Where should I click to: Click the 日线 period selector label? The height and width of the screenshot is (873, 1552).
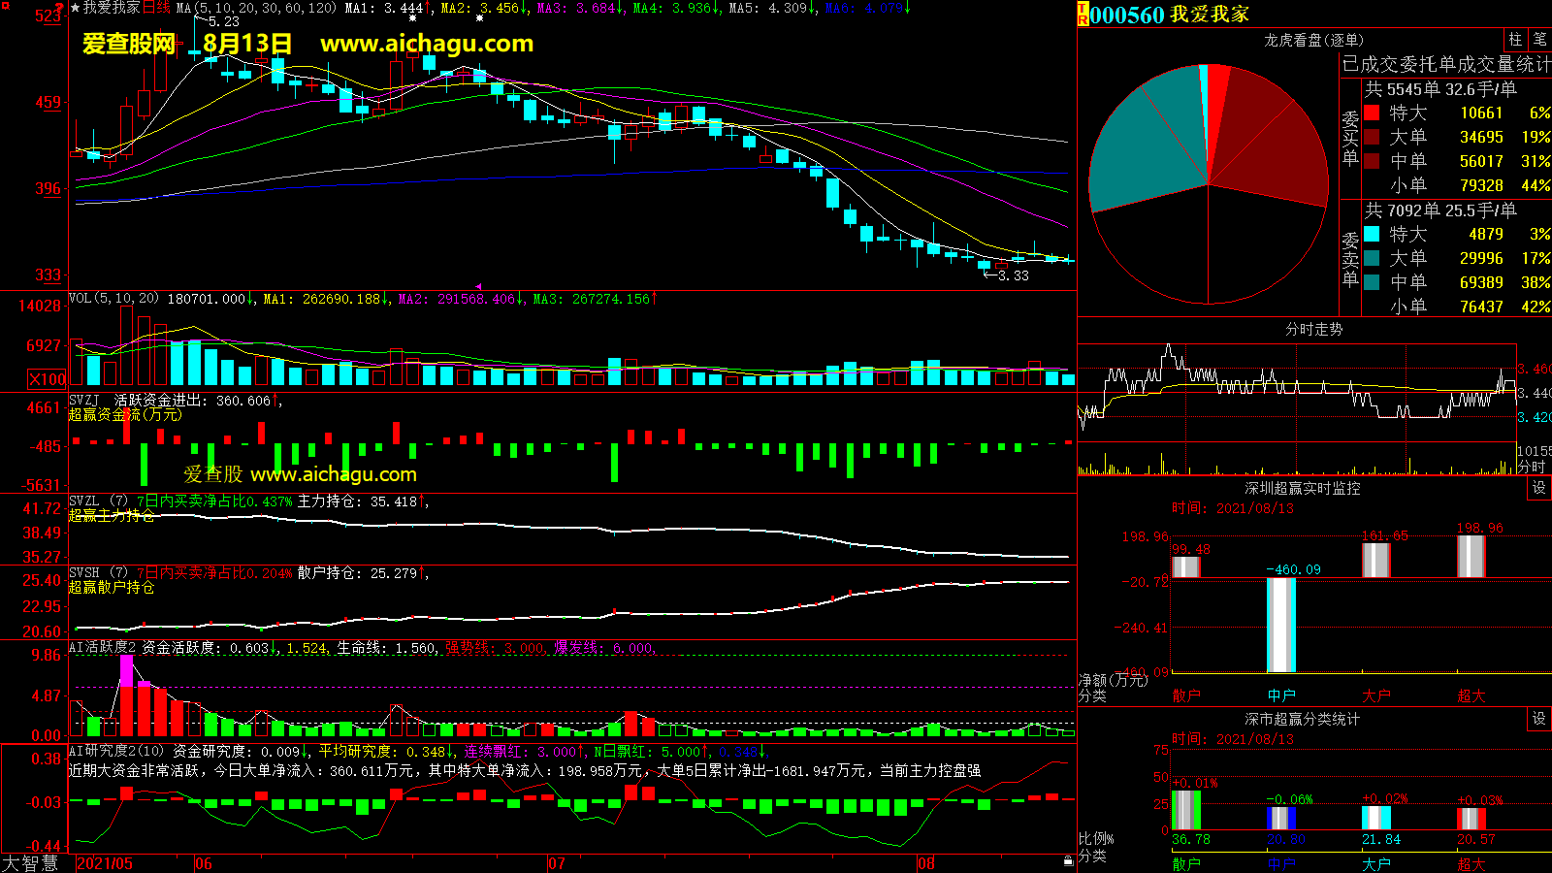156,8
